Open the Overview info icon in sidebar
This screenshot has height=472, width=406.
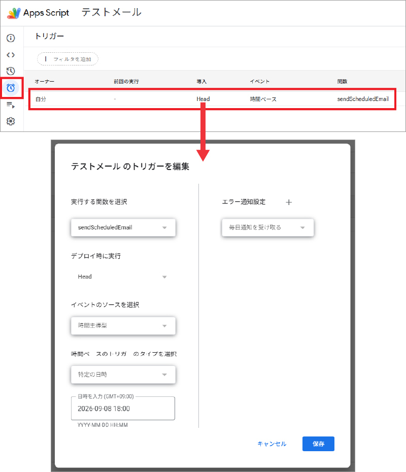[x=11, y=38]
